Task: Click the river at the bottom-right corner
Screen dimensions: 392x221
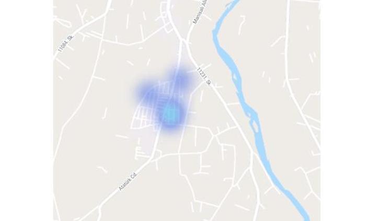Action: [303, 213]
